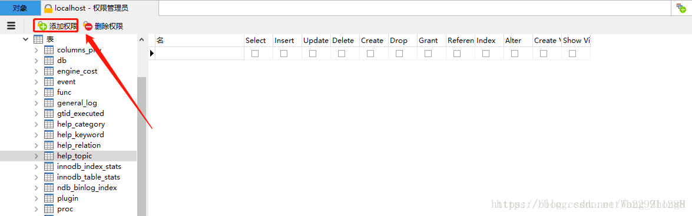Click the table icon beside columns_priv

pyautogui.click(x=49, y=50)
